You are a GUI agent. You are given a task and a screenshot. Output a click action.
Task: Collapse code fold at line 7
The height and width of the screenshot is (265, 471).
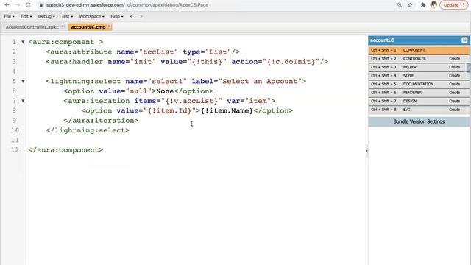pyautogui.click(x=23, y=101)
